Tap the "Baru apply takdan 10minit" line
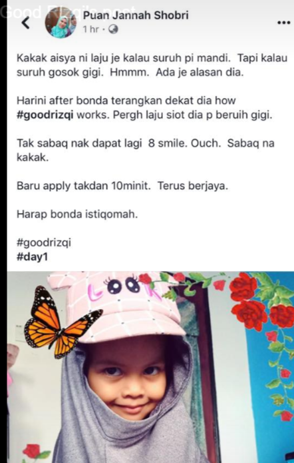294x463 pixels. click(122, 186)
